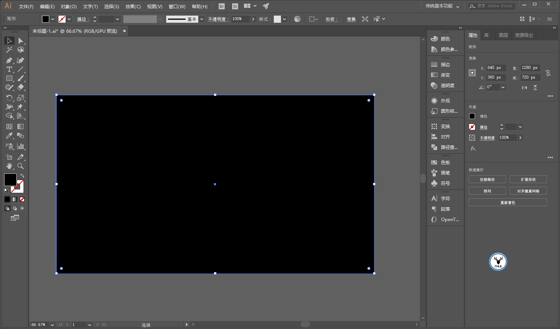This screenshot has width=560, height=329.
Task: Enable Draw Behind mode
Action: click(x=15, y=208)
